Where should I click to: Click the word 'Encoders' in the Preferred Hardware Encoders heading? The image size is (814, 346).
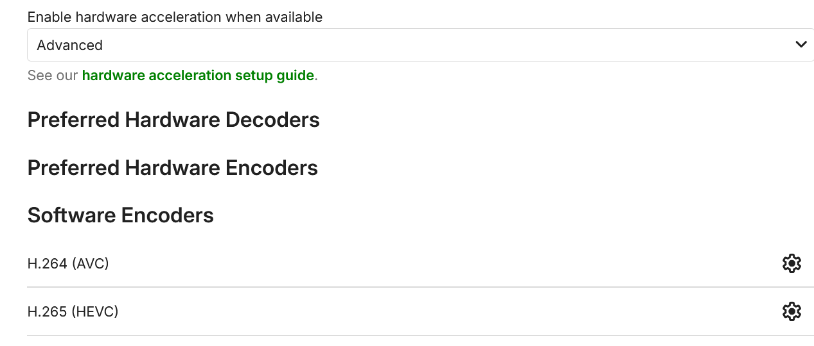click(272, 168)
